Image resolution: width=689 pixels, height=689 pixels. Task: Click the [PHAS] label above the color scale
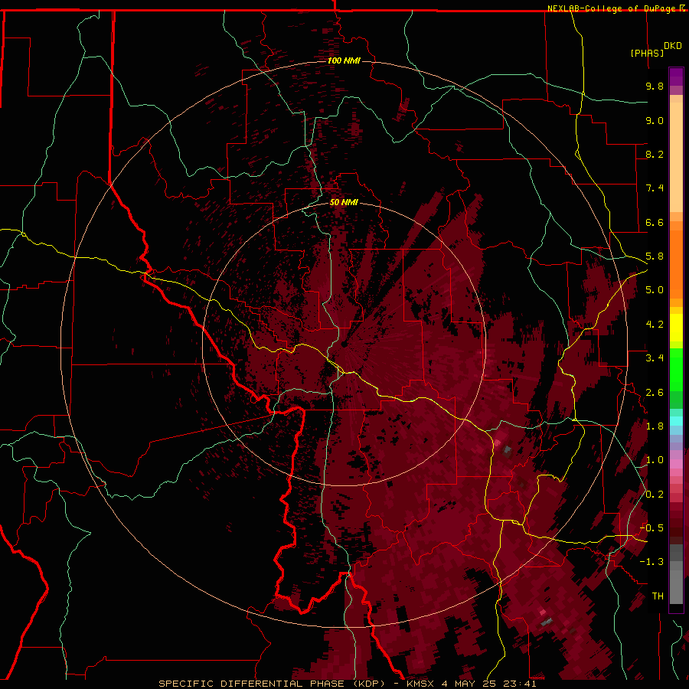pyautogui.click(x=647, y=53)
